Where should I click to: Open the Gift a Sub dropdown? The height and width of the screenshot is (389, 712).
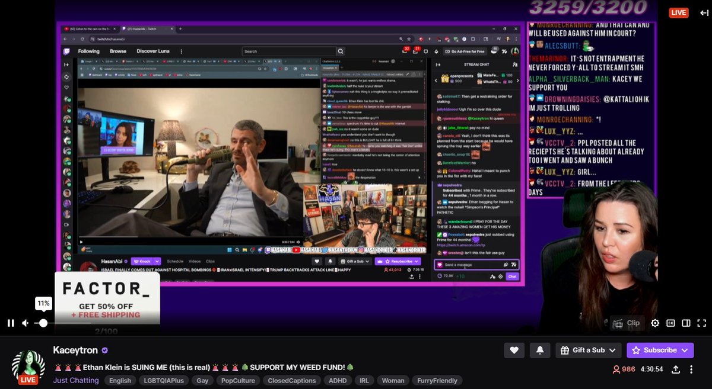(589, 350)
